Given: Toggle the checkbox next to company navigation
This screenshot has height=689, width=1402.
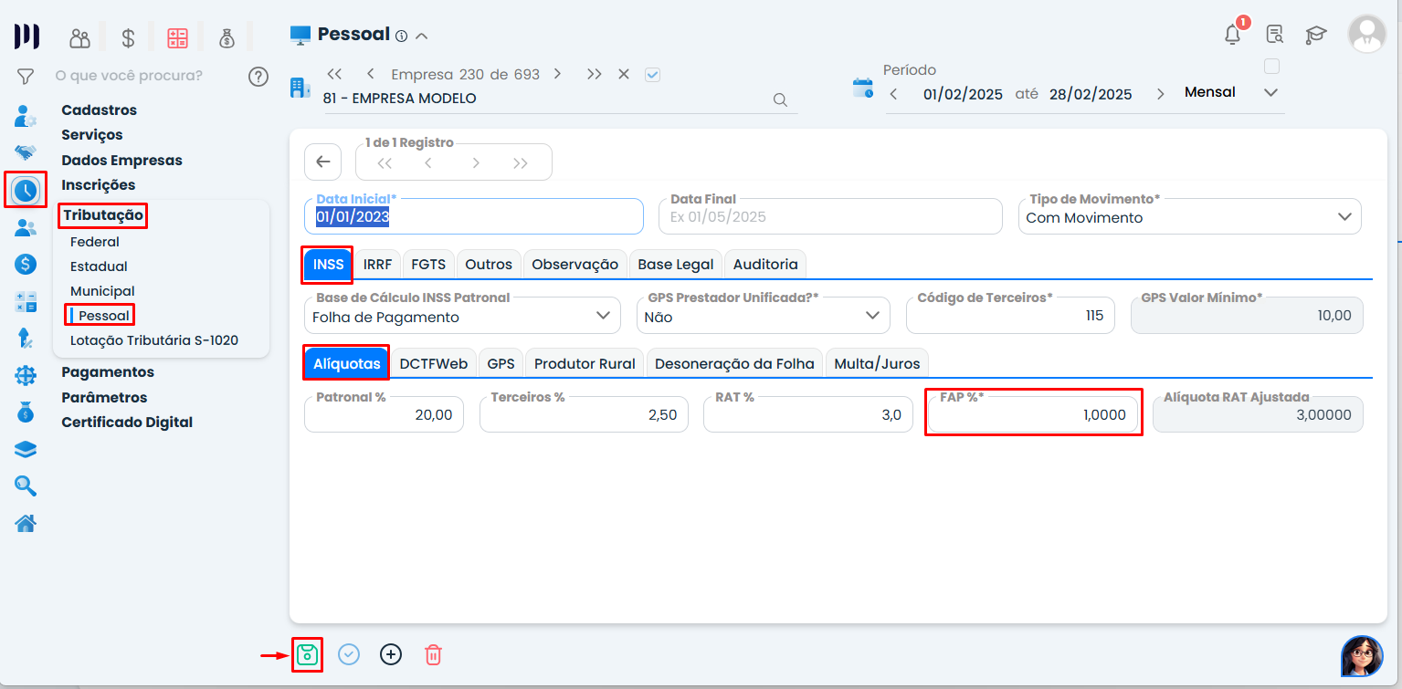Looking at the screenshot, I should [x=652, y=75].
